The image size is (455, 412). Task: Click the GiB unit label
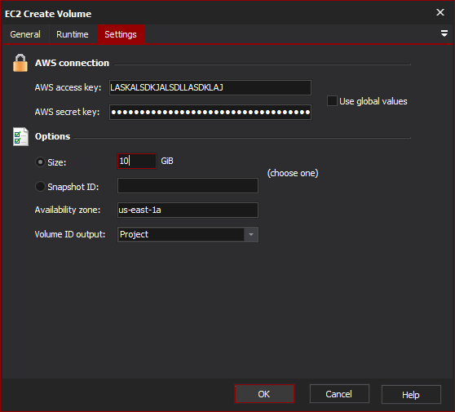167,161
